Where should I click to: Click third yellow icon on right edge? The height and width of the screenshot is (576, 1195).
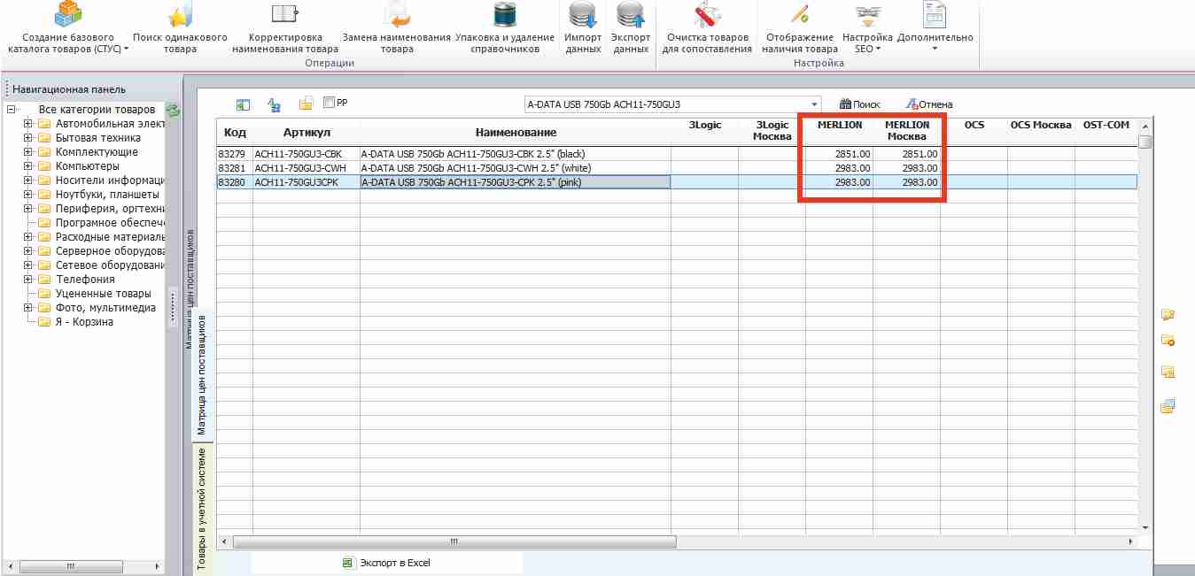click(1168, 372)
